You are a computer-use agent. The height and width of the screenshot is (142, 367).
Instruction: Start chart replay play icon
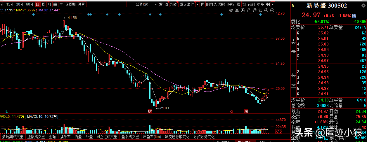[243, 10]
